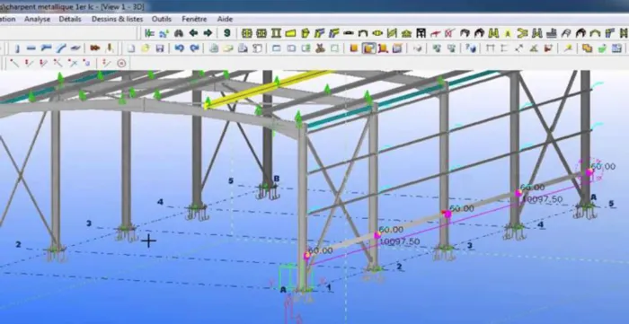
Task: Open the Dessins & listes menu
Action: click(117, 19)
